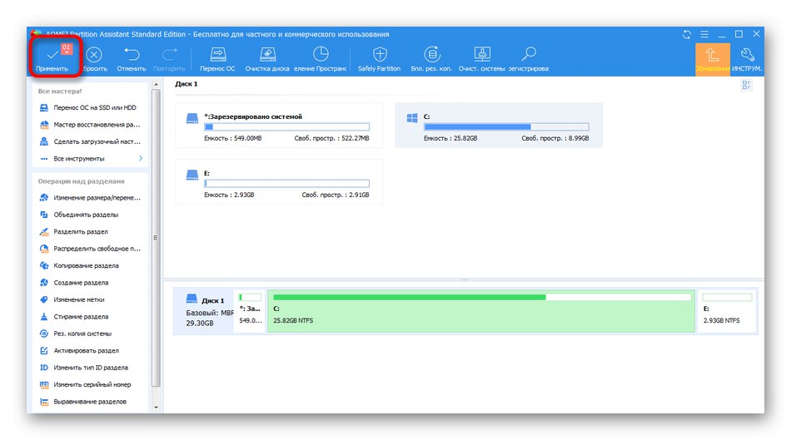Choose Разделить раздел operation
Viewport: 791px width, 440px height.
click(73, 232)
